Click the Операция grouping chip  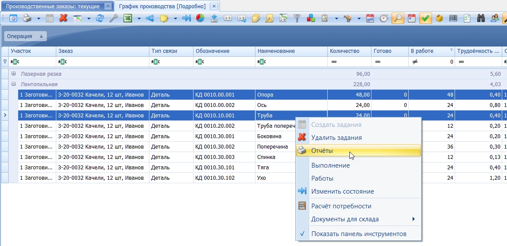click(25, 36)
